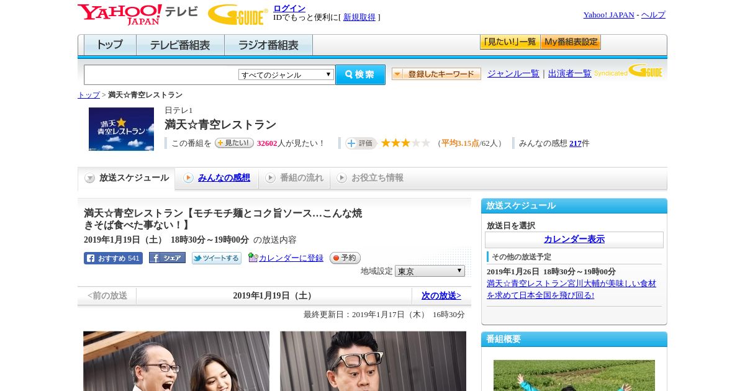Click the 「見たい!」一覧 button

pos(510,42)
